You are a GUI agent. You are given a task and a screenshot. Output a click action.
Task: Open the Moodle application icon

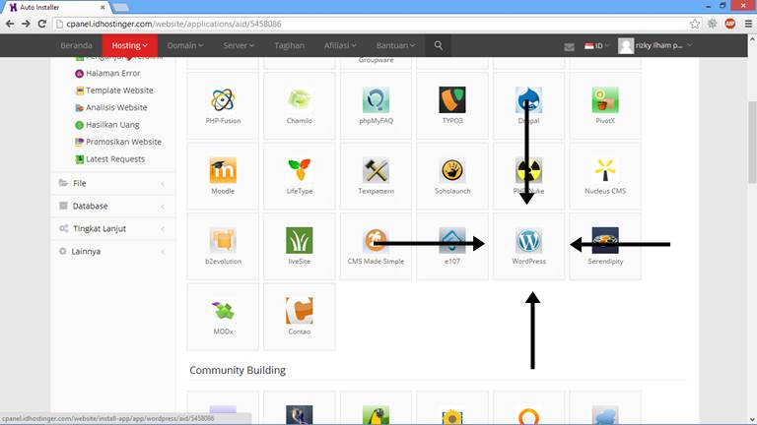coord(223,170)
